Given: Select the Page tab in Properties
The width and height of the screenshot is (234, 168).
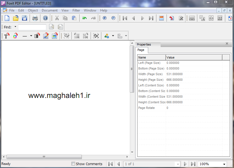Looking at the screenshot, I should [141, 50].
